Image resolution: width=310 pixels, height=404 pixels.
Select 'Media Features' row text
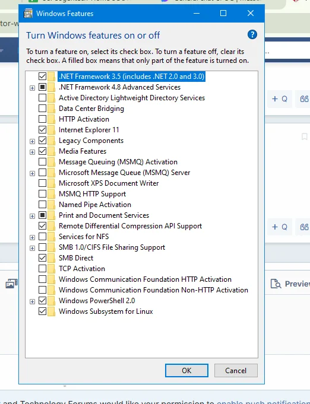tap(83, 151)
